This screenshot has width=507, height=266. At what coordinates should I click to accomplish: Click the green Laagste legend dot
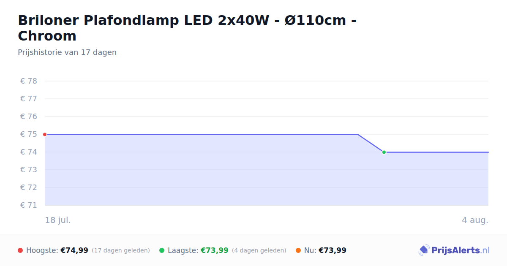click(x=162, y=250)
